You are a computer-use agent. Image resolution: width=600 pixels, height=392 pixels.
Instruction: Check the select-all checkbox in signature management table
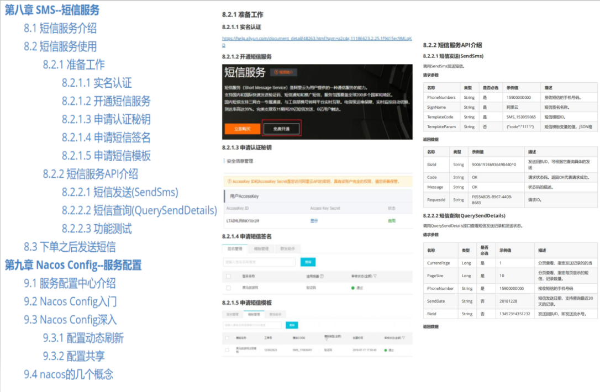click(229, 276)
